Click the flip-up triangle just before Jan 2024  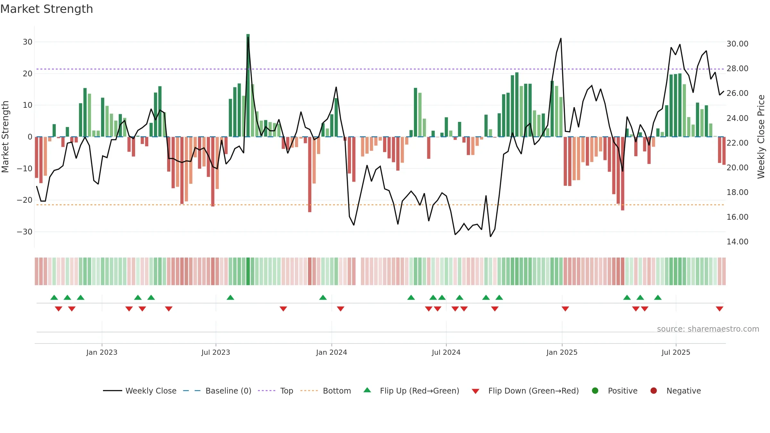coord(323,297)
